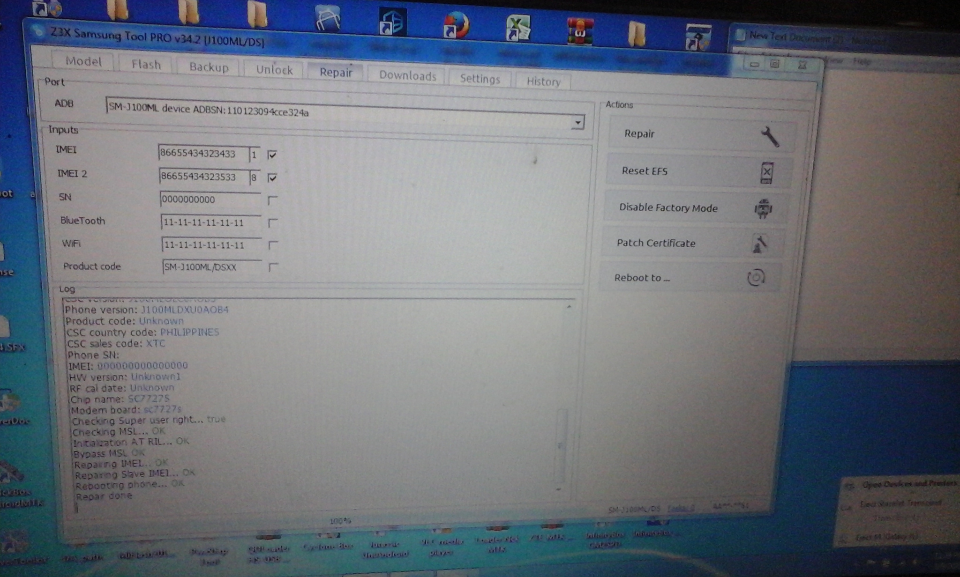This screenshot has width=960, height=577.
Task: Click the log scrollbar up arrow
Action: (x=569, y=307)
